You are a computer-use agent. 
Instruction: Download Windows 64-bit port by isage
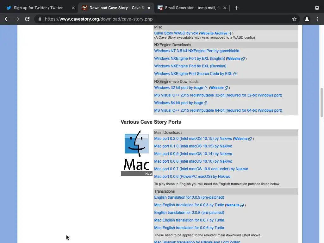click(181, 103)
